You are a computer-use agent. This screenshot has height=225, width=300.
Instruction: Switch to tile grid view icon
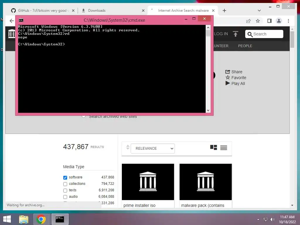(x=214, y=148)
